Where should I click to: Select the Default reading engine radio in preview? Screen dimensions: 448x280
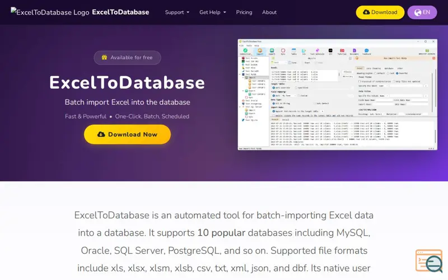pyautogui.click(x=375, y=73)
